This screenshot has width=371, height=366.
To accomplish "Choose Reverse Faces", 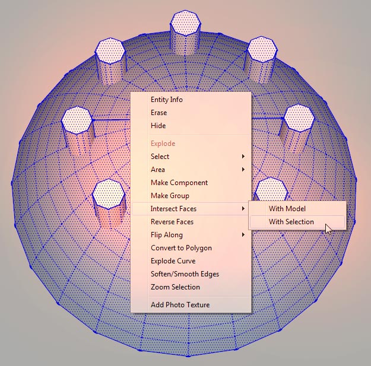I will click(x=191, y=221).
